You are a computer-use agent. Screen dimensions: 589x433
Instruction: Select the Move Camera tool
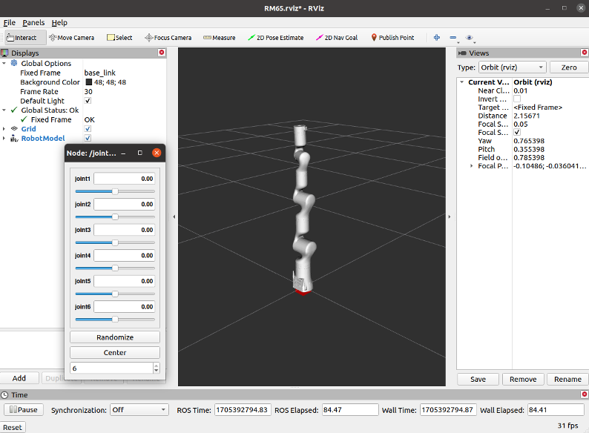(x=71, y=38)
